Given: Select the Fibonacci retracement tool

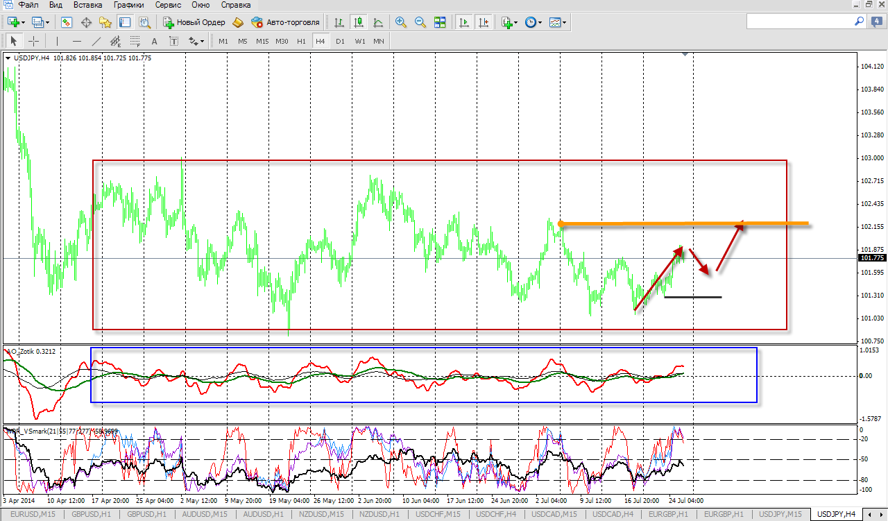Looking at the screenshot, I should tap(135, 41).
